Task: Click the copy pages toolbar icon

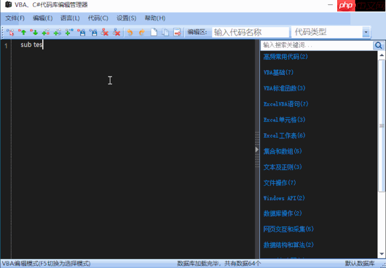Action: click(166, 32)
